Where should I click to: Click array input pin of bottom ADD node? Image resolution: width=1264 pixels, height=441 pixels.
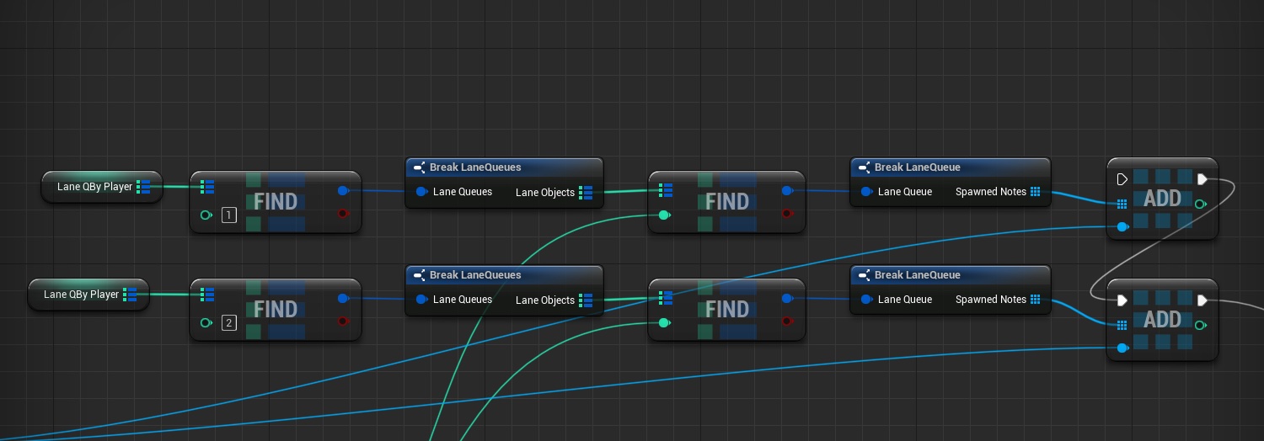pos(1122,325)
